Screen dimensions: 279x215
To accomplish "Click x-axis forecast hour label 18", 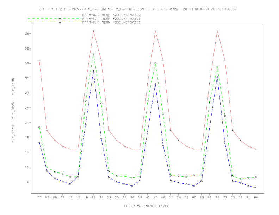I will tap(86, 197).
